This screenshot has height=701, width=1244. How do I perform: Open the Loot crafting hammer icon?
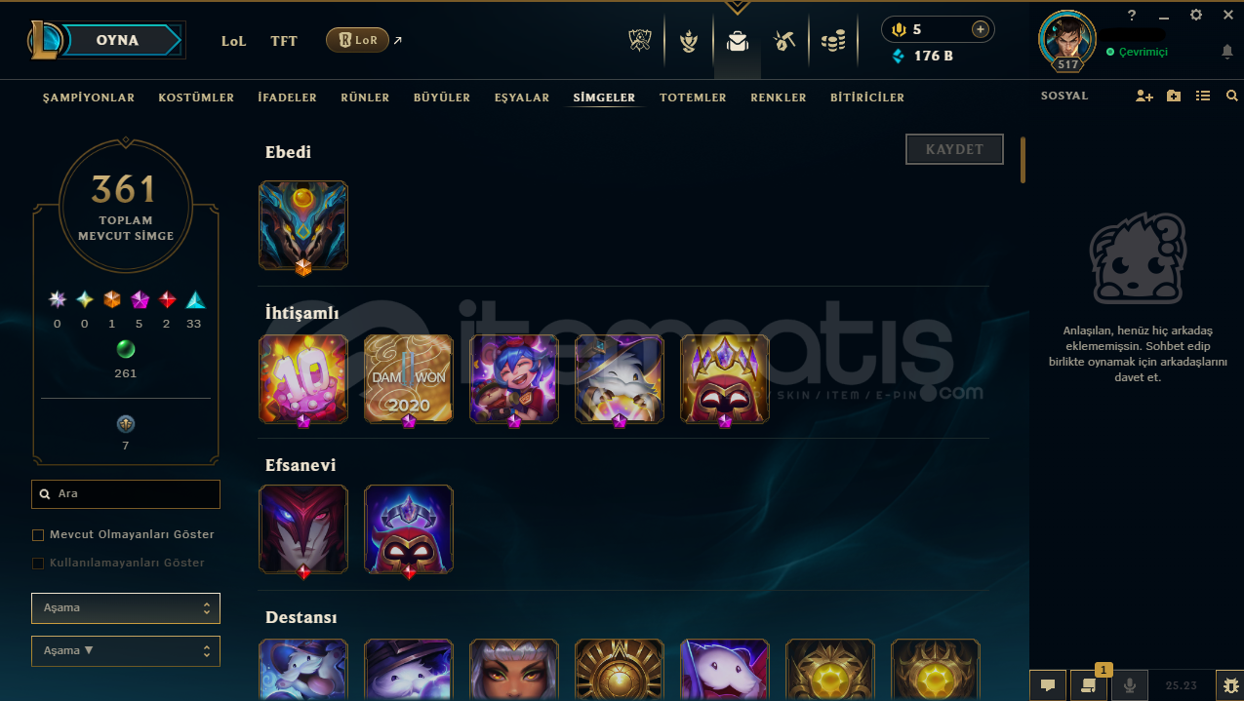click(x=783, y=41)
